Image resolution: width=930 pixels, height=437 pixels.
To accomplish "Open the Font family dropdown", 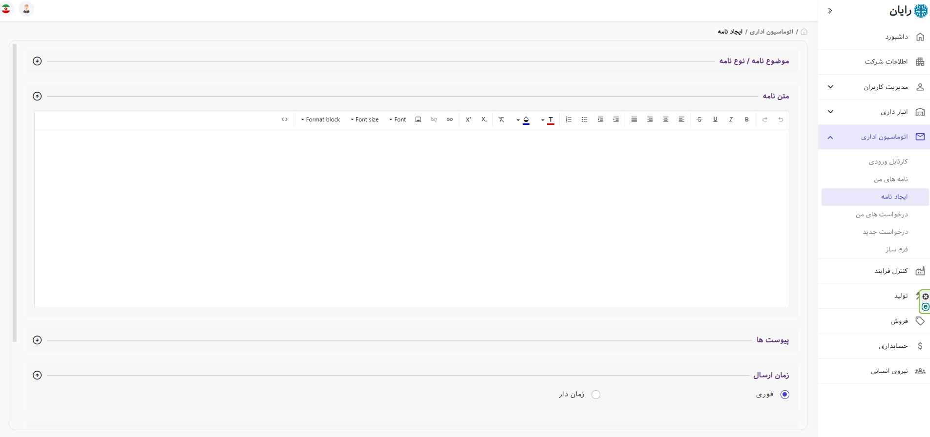I will [398, 119].
